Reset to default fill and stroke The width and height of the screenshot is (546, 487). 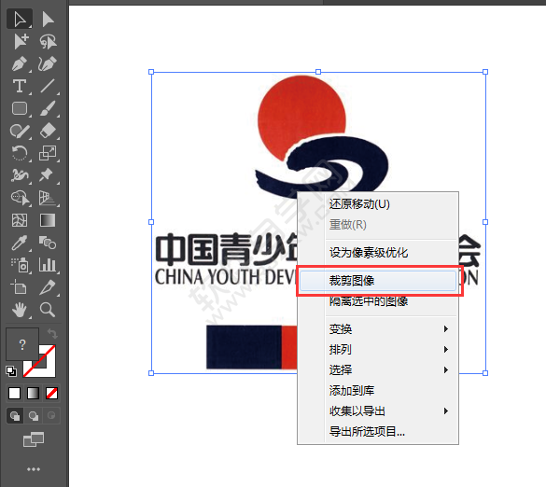[x=11, y=371]
